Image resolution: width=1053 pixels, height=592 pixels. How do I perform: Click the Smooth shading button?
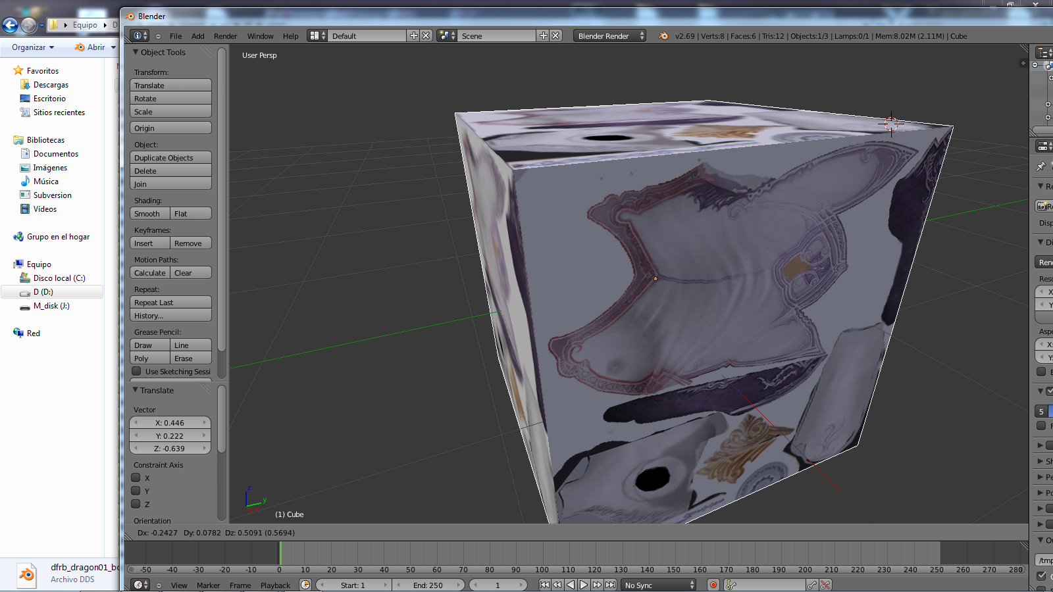pyautogui.click(x=149, y=214)
